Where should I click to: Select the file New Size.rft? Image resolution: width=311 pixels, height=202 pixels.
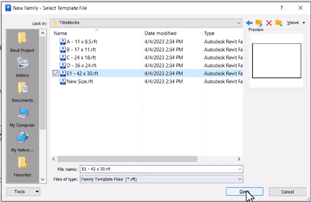80,81
